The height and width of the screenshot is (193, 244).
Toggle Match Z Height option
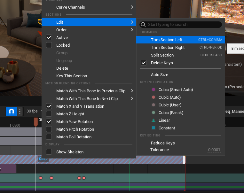coord(49,114)
